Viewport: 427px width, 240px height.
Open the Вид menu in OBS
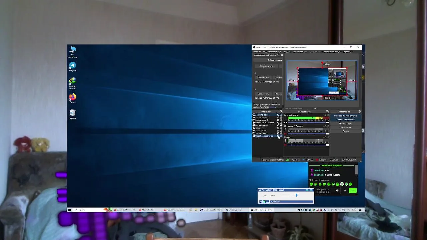(287, 52)
